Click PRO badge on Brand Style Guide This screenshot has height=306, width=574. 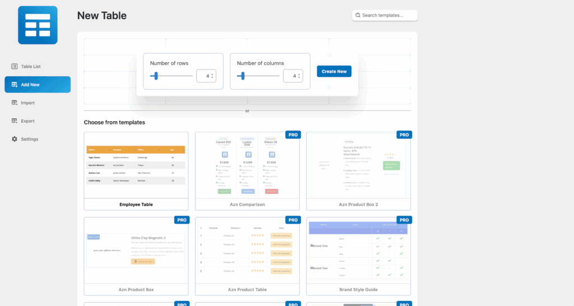point(404,220)
